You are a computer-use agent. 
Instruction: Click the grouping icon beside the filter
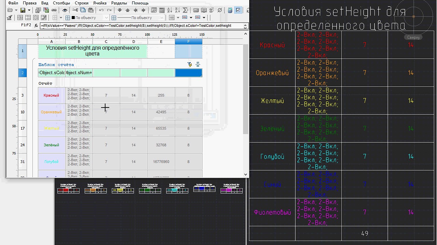(x=198, y=64)
